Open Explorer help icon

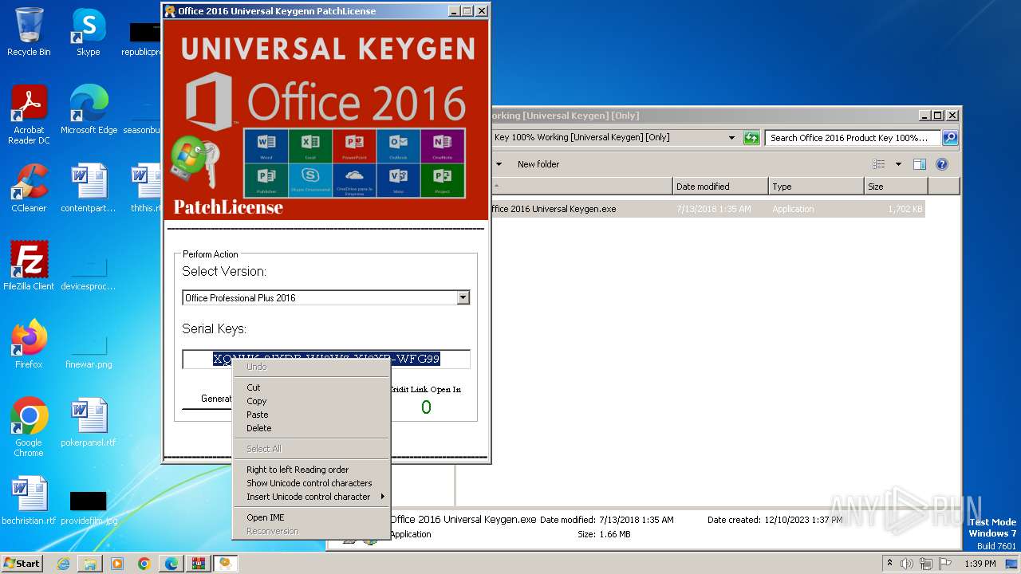click(x=942, y=164)
